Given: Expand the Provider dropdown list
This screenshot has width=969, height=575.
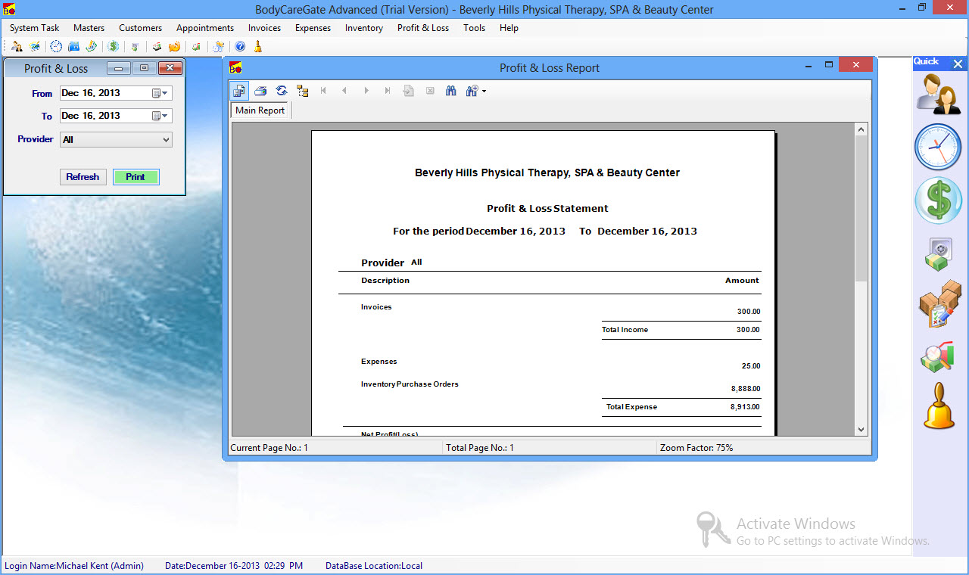Looking at the screenshot, I should click(x=166, y=140).
